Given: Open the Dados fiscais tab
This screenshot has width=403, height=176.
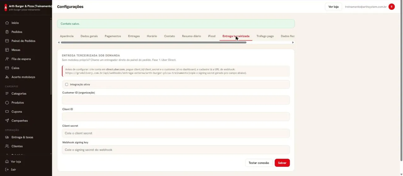Looking at the screenshot, I should pos(287,36).
